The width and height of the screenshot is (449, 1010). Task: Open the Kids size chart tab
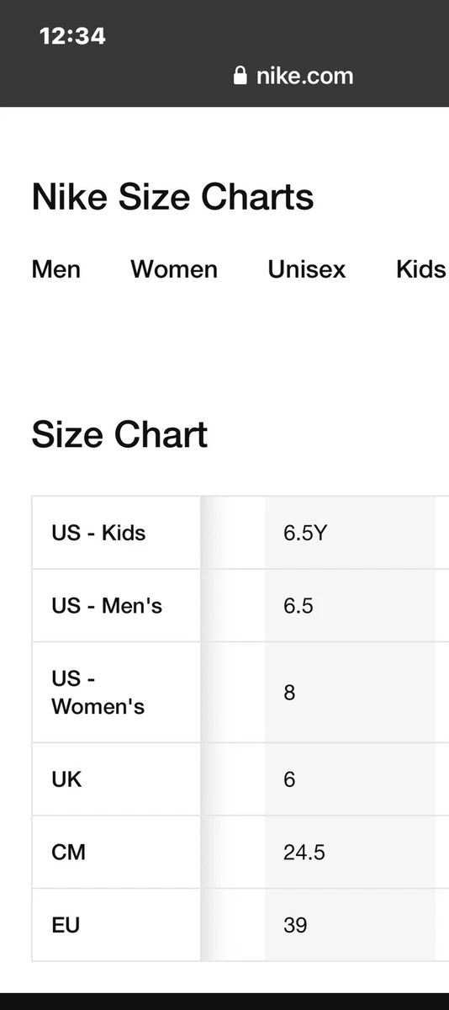tap(421, 269)
